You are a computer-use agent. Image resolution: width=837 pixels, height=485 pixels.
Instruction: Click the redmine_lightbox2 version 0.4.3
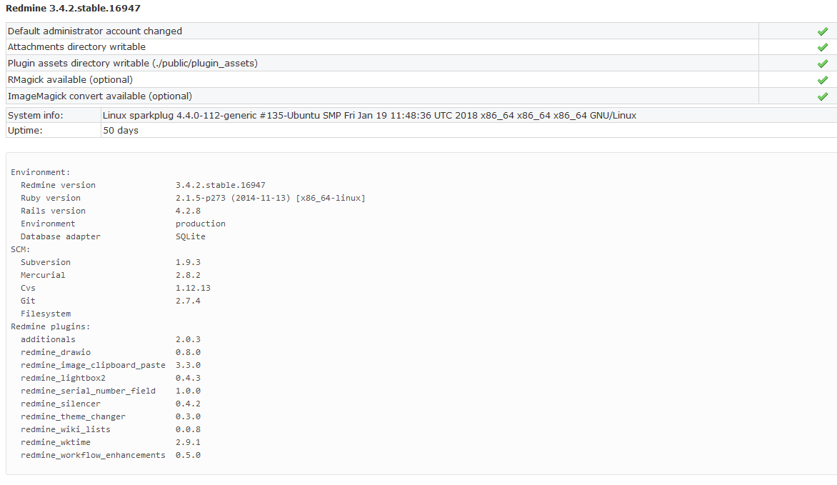[x=188, y=378]
